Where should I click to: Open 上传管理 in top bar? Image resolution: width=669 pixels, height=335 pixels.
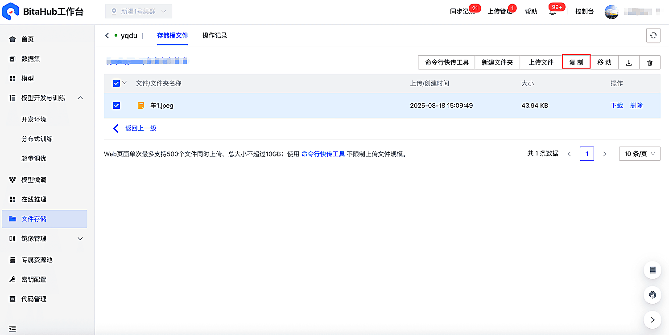500,12
